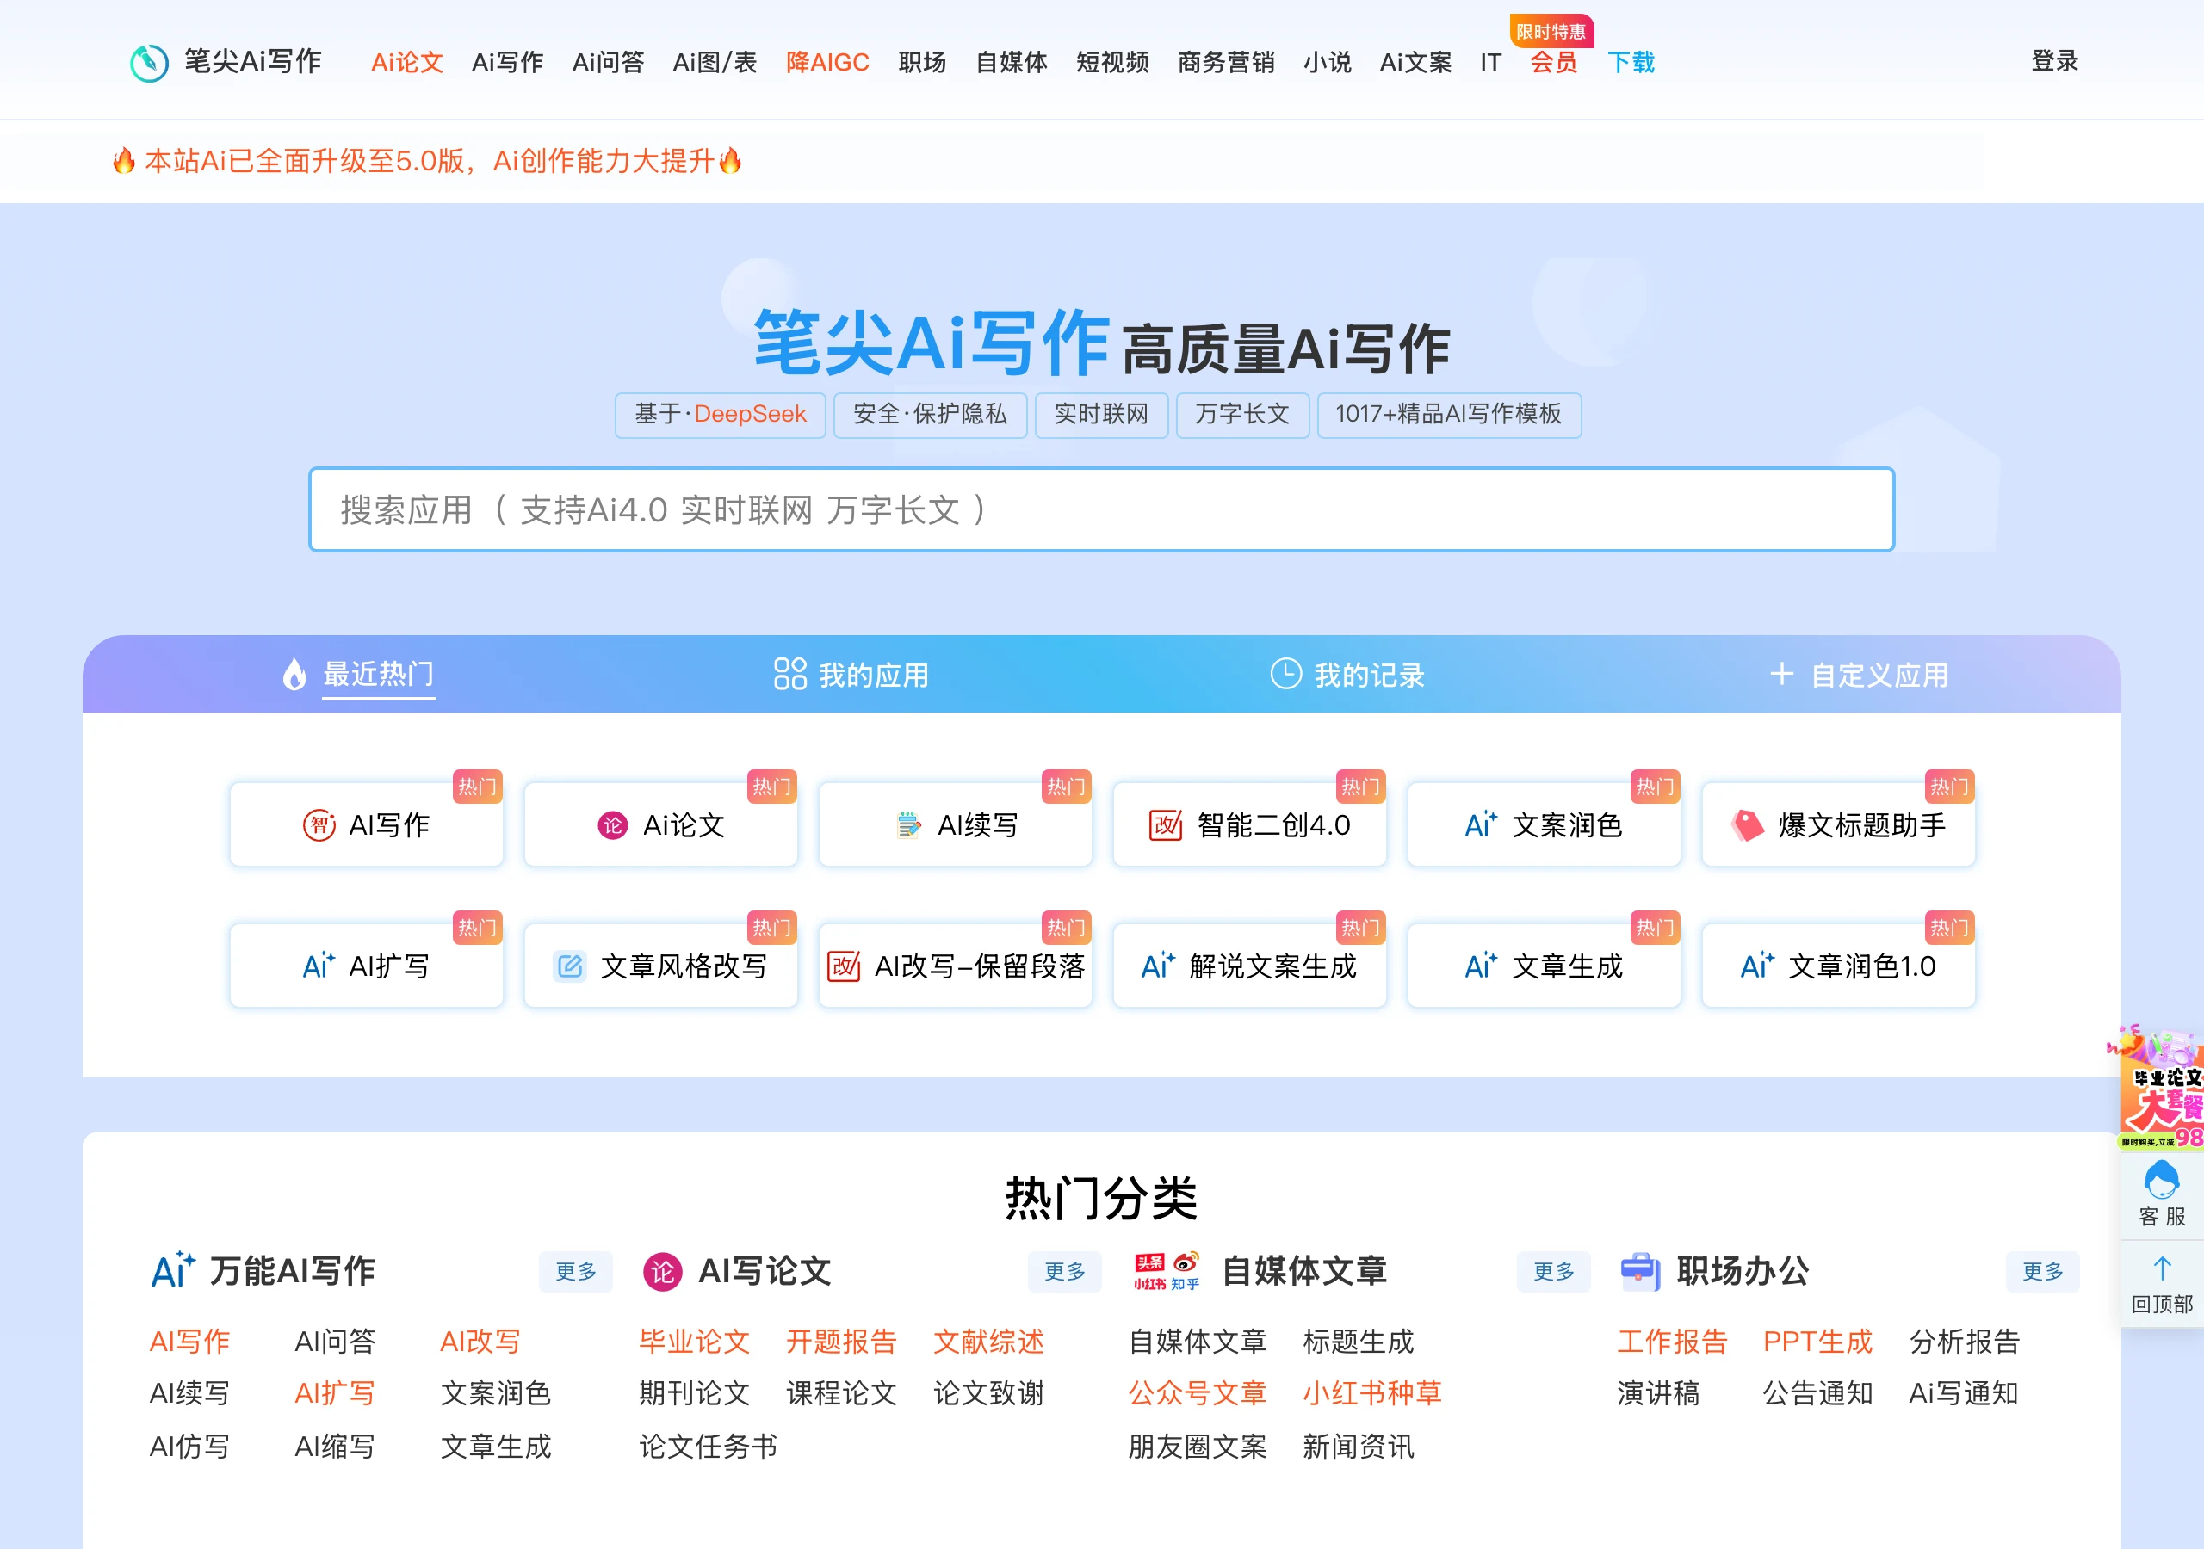
Task: Open 会员 membership nav item
Action: pyautogui.click(x=1554, y=62)
